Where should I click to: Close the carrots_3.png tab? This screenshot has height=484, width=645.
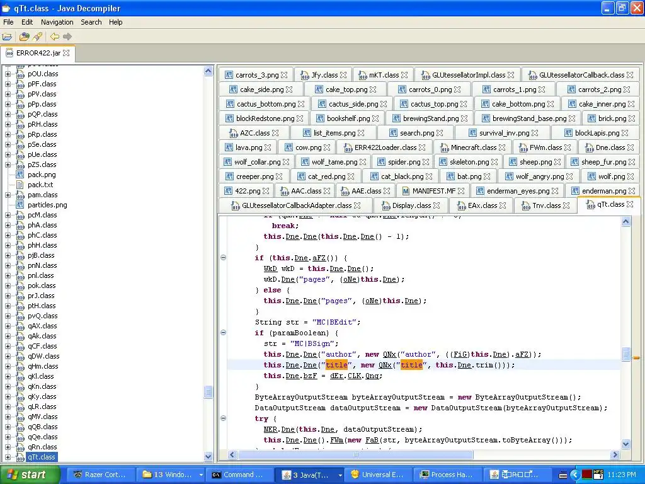coord(284,75)
